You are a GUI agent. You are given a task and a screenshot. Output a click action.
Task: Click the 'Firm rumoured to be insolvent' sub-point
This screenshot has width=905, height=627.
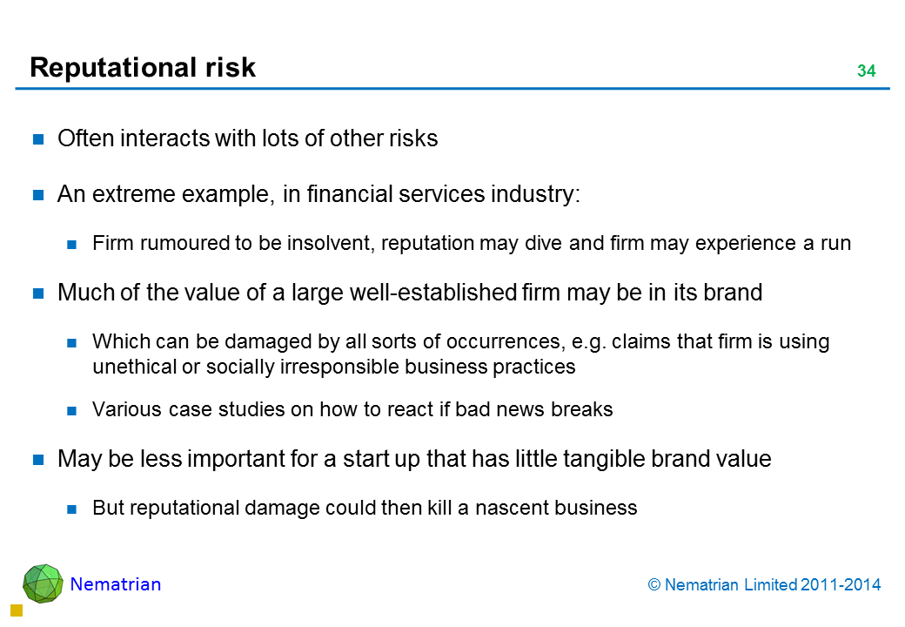[471, 244]
